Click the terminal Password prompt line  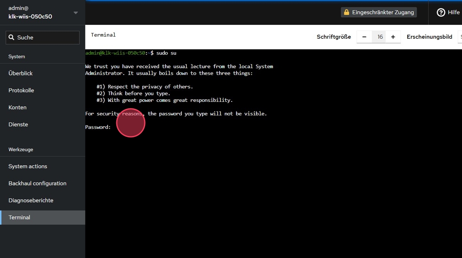tap(98, 127)
